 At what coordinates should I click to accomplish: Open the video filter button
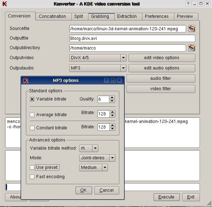click(x=161, y=89)
